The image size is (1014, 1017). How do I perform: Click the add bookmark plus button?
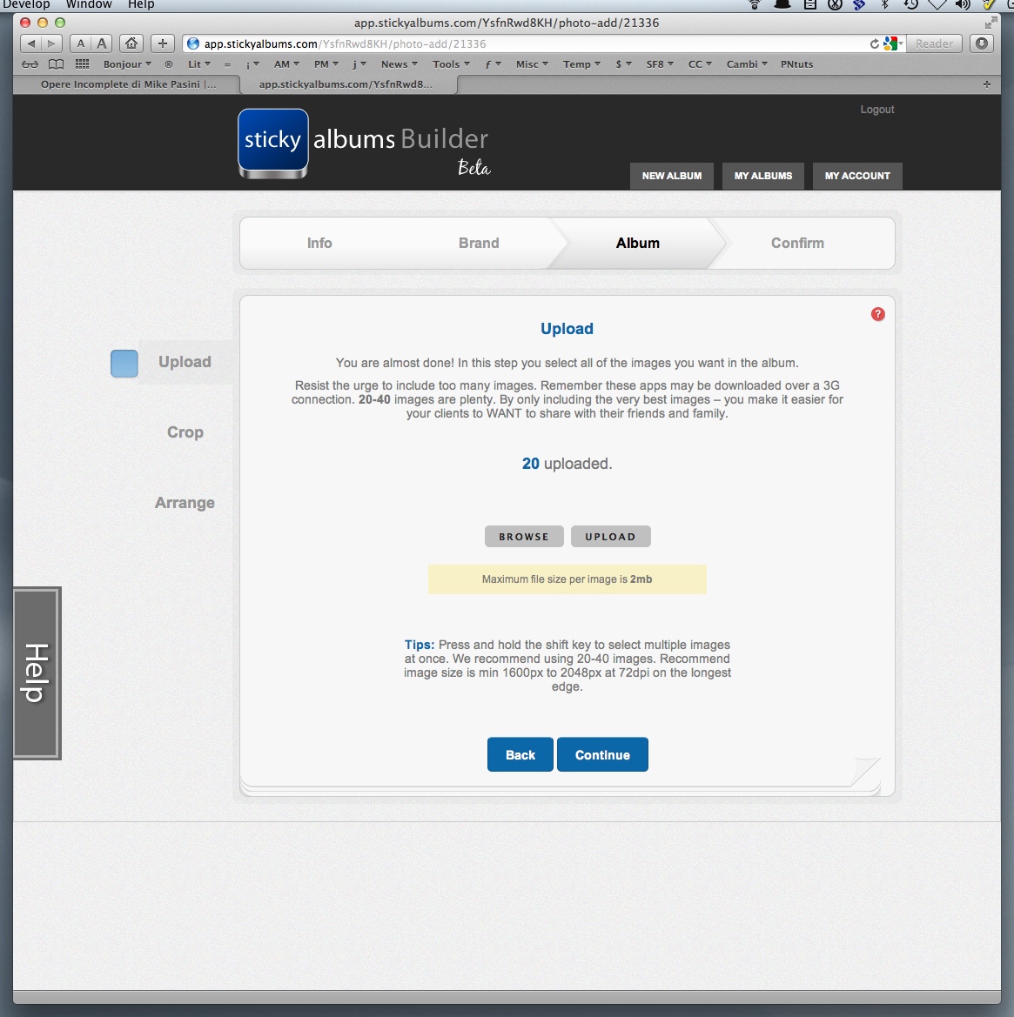click(x=163, y=43)
